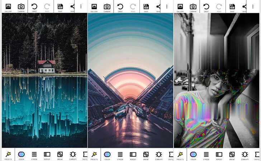Image resolution: width=261 pixels, height=161 pixels.
Task: Select Streak effect on forest cabin screen
Action: click(34, 156)
